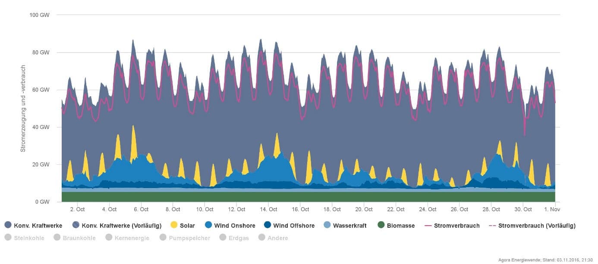The height and width of the screenshot is (264, 598).
Task: Click the dark blue Wind Offshore circle
Action: [x=267, y=225]
